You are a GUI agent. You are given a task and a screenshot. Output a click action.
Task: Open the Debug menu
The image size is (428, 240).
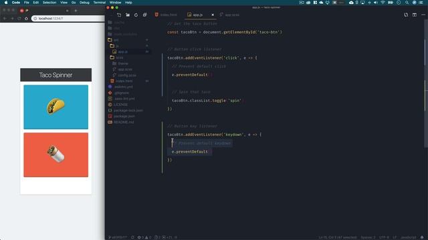84,3
